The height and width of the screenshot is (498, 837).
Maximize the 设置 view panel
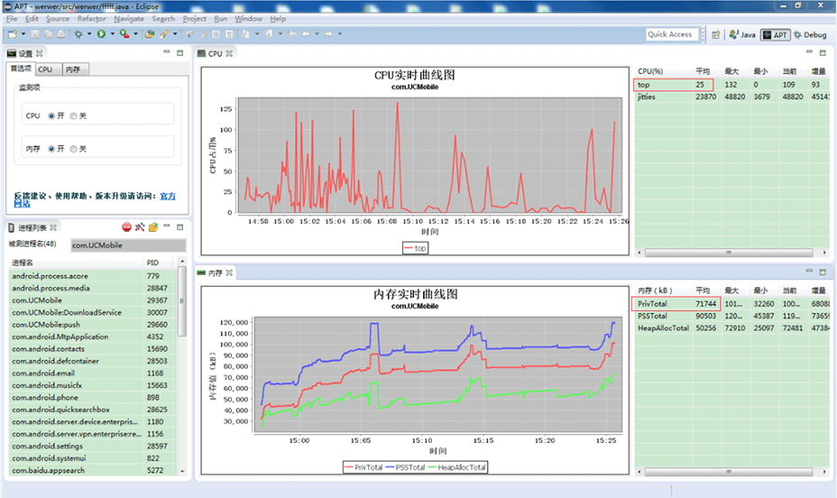point(179,53)
